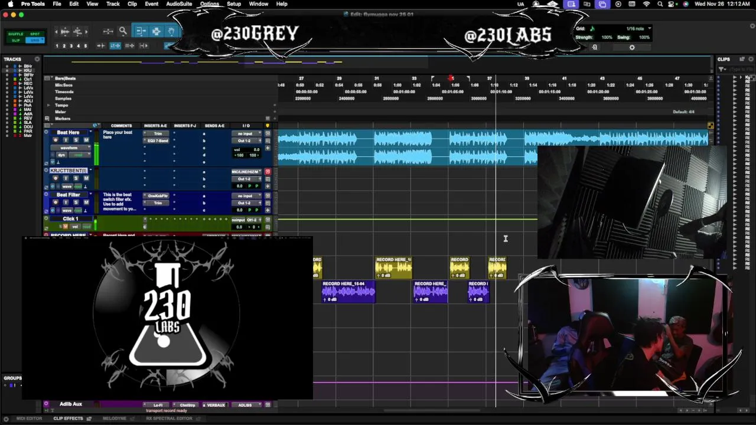Open OneKnbFltr insert on Beat Filter
756x425 pixels.
coord(158,195)
